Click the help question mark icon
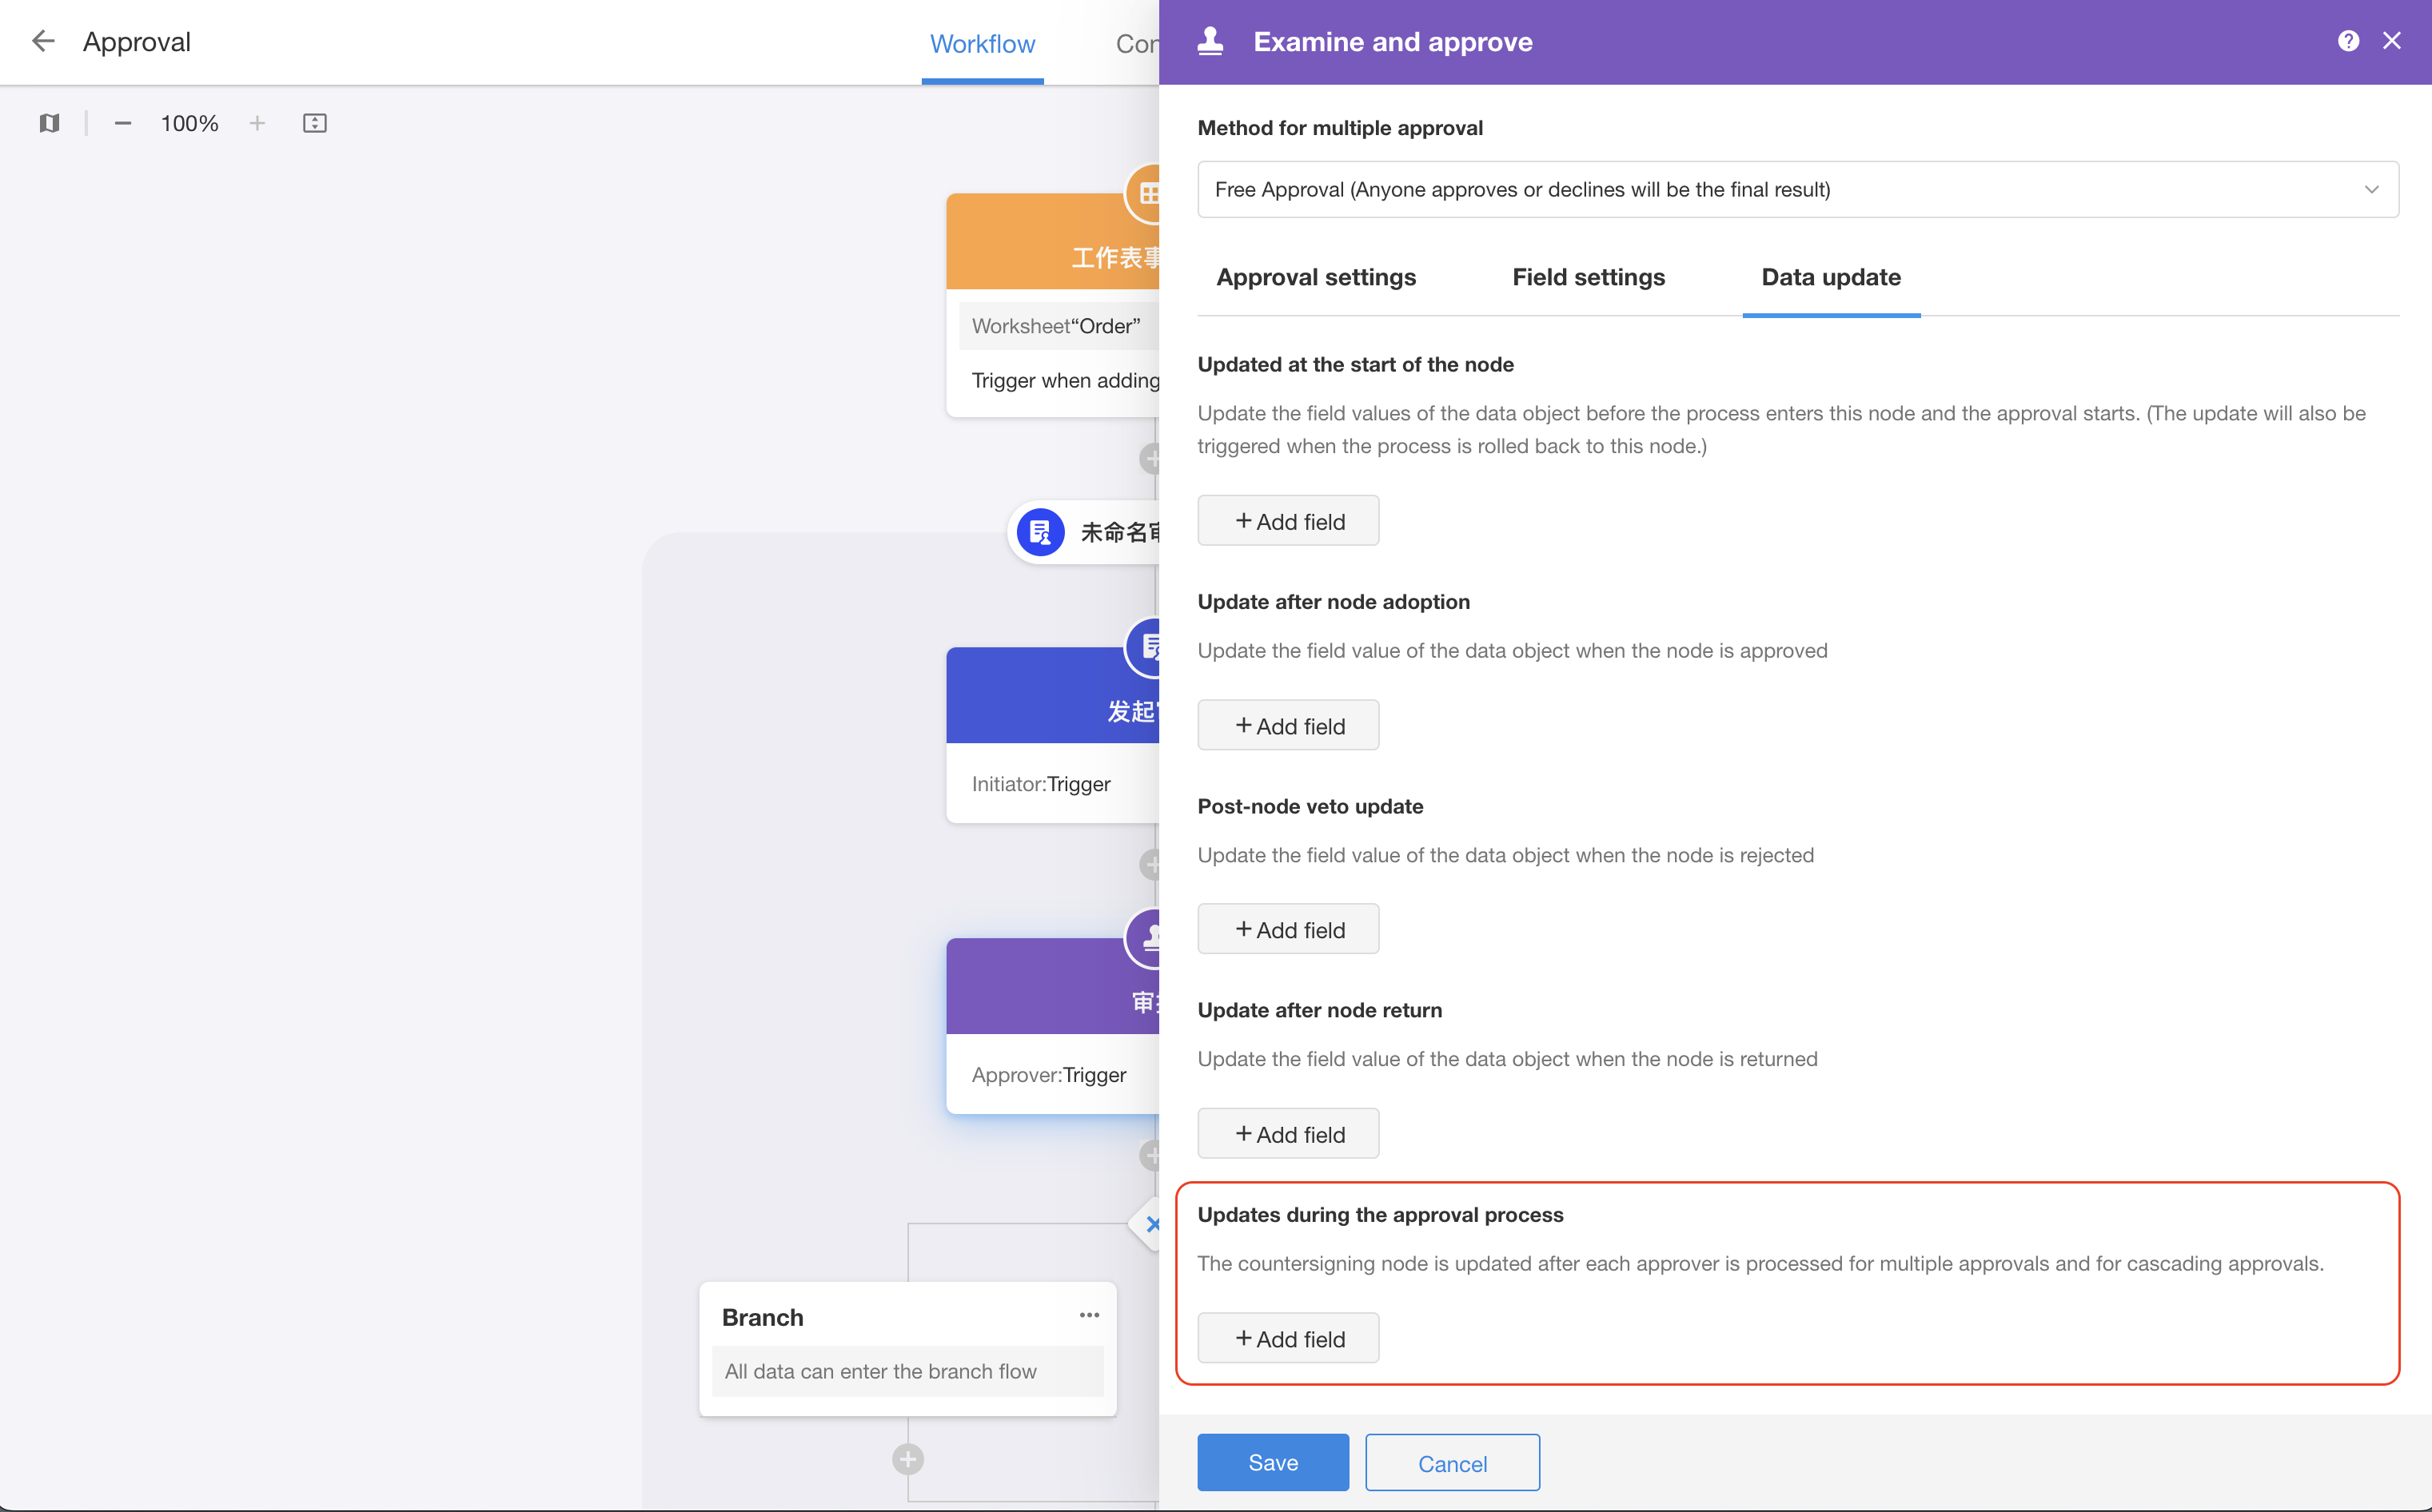Image resolution: width=2432 pixels, height=1512 pixels. tap(2348, 40)
